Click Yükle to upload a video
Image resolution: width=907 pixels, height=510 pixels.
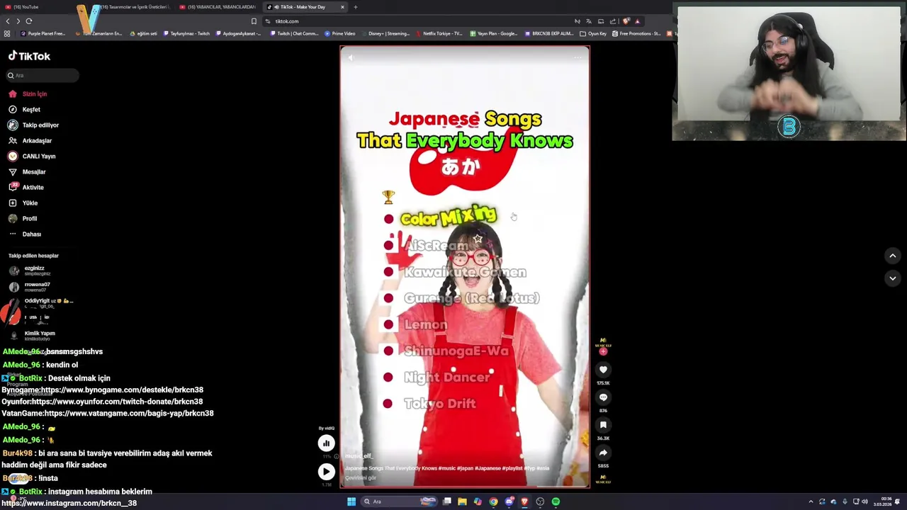coord(23,203)
